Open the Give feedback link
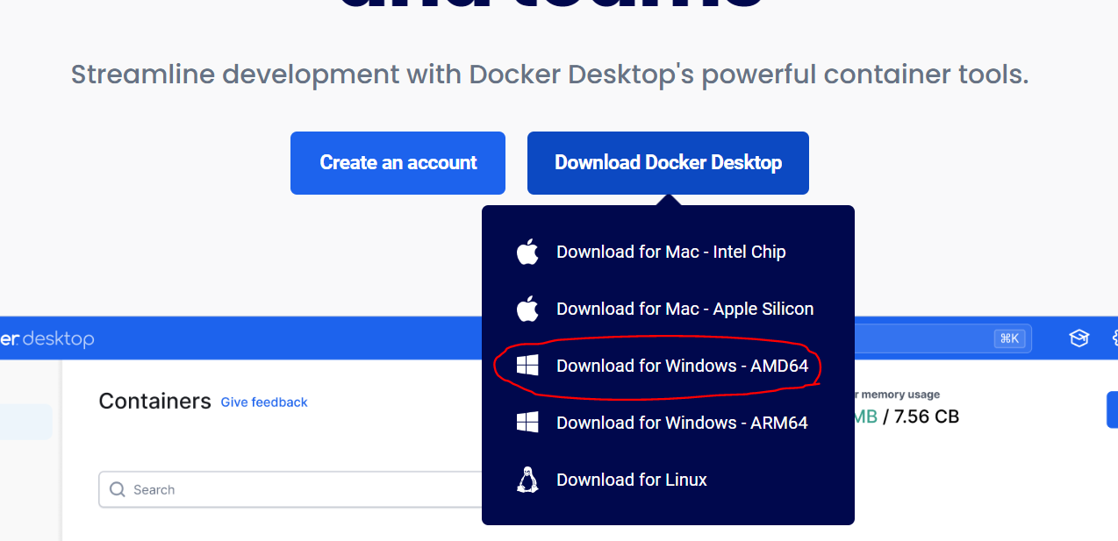Screen dimensions: 1118x541 click(264, 402)
